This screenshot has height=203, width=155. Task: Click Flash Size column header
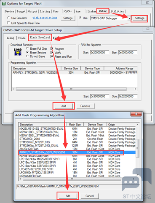pos(75,125)
